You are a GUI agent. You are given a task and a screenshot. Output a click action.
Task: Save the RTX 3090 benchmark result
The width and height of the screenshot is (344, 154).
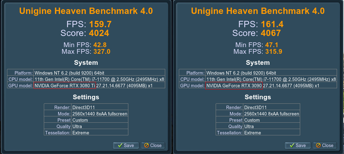pyautogui.click(x=298, y=145)
